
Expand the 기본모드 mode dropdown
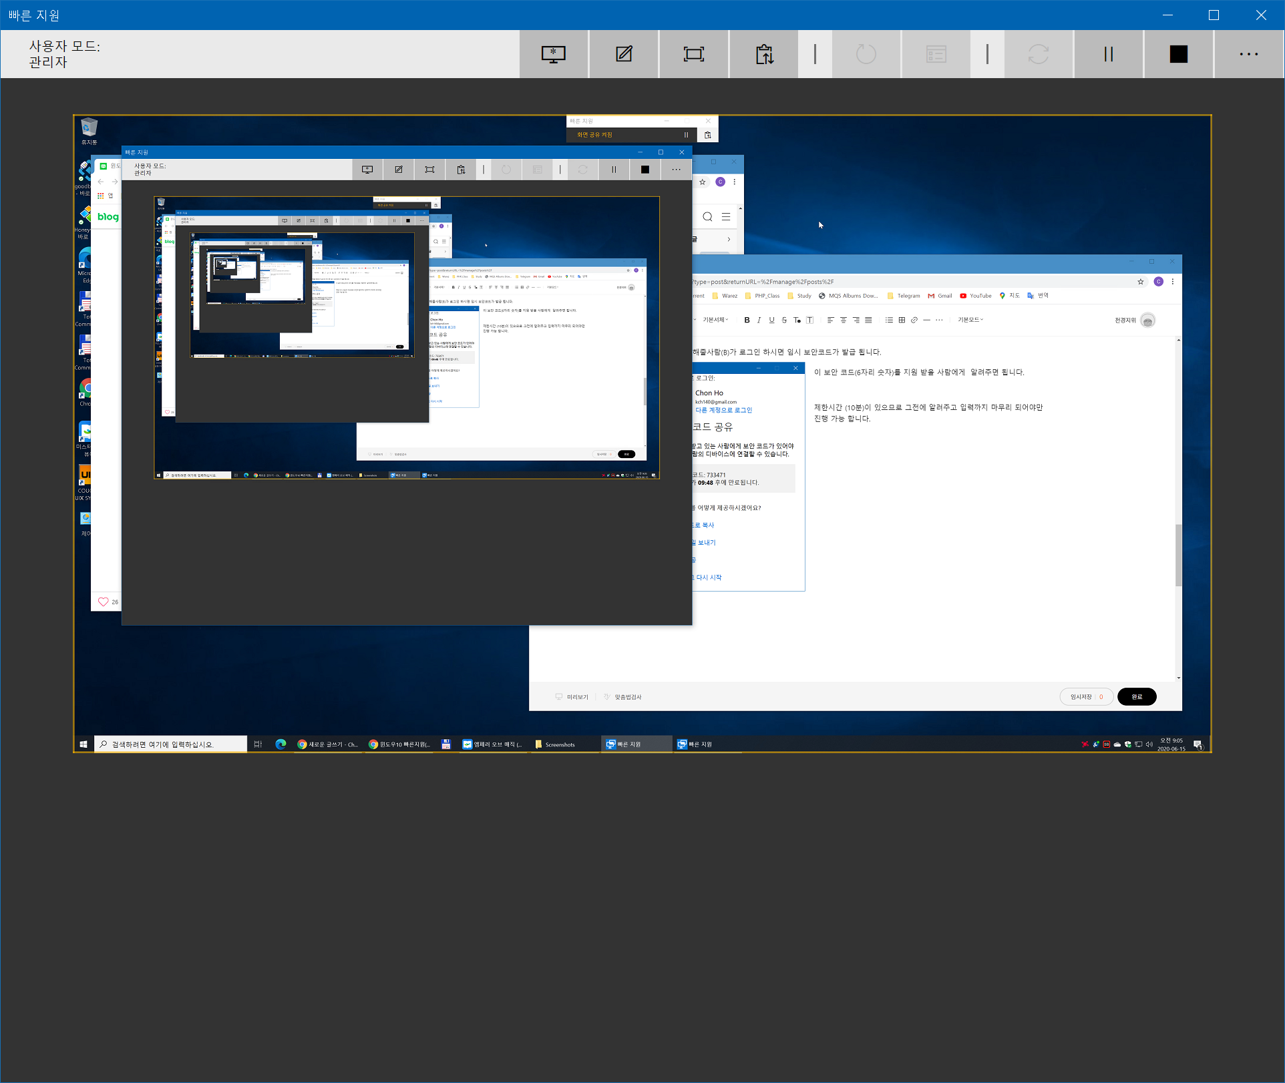[970, 320]
